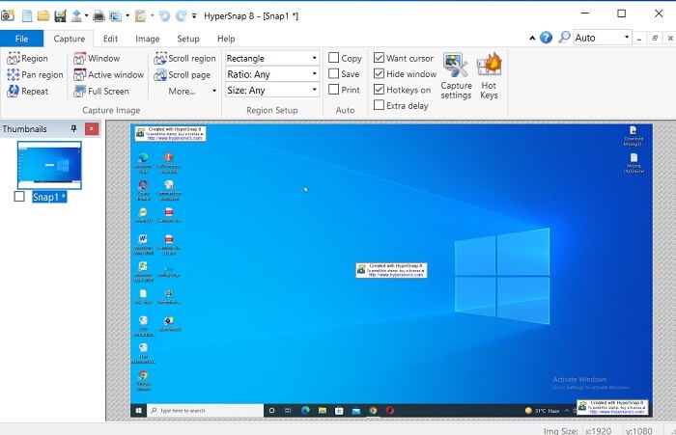Start a Scroll page capture
676x435 pixels.
183,74
